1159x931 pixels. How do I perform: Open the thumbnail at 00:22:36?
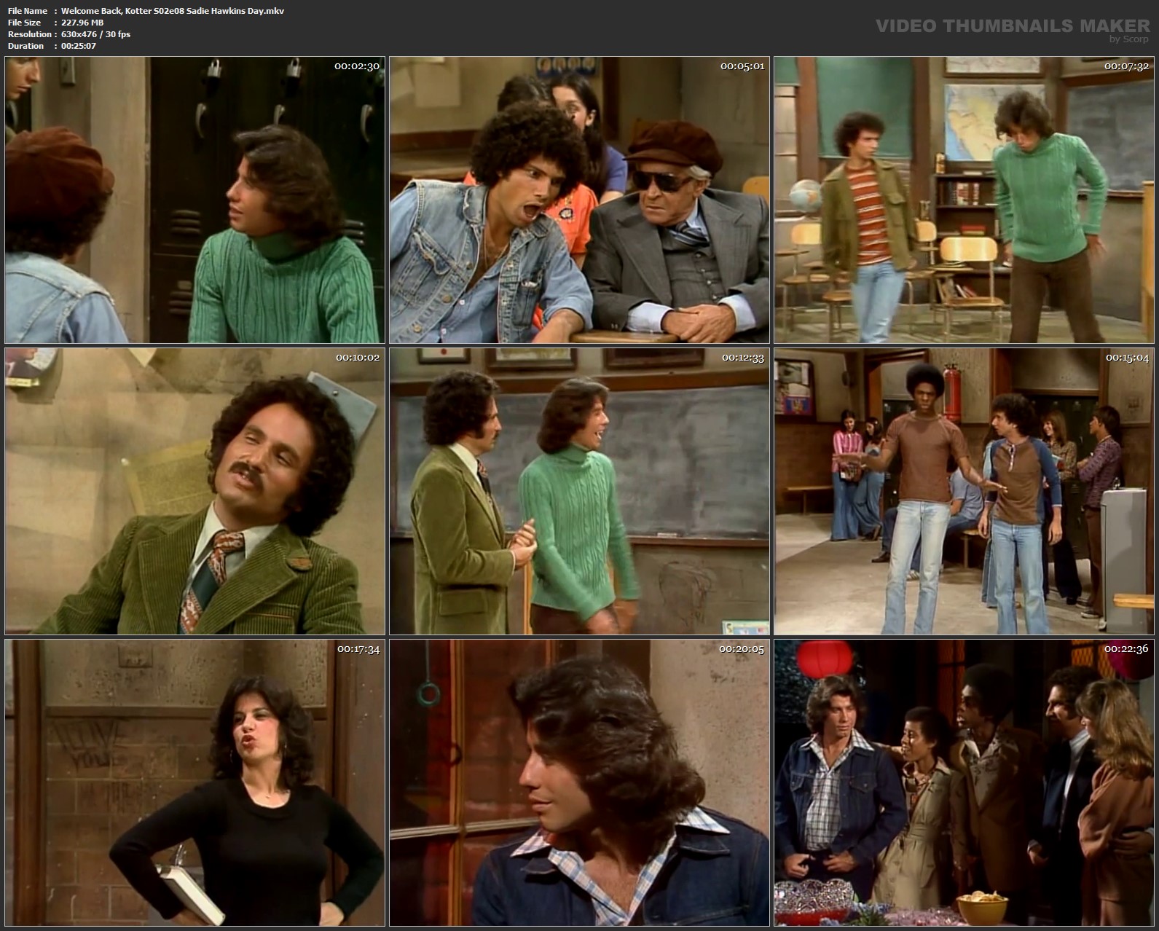(x=964, y=782)
